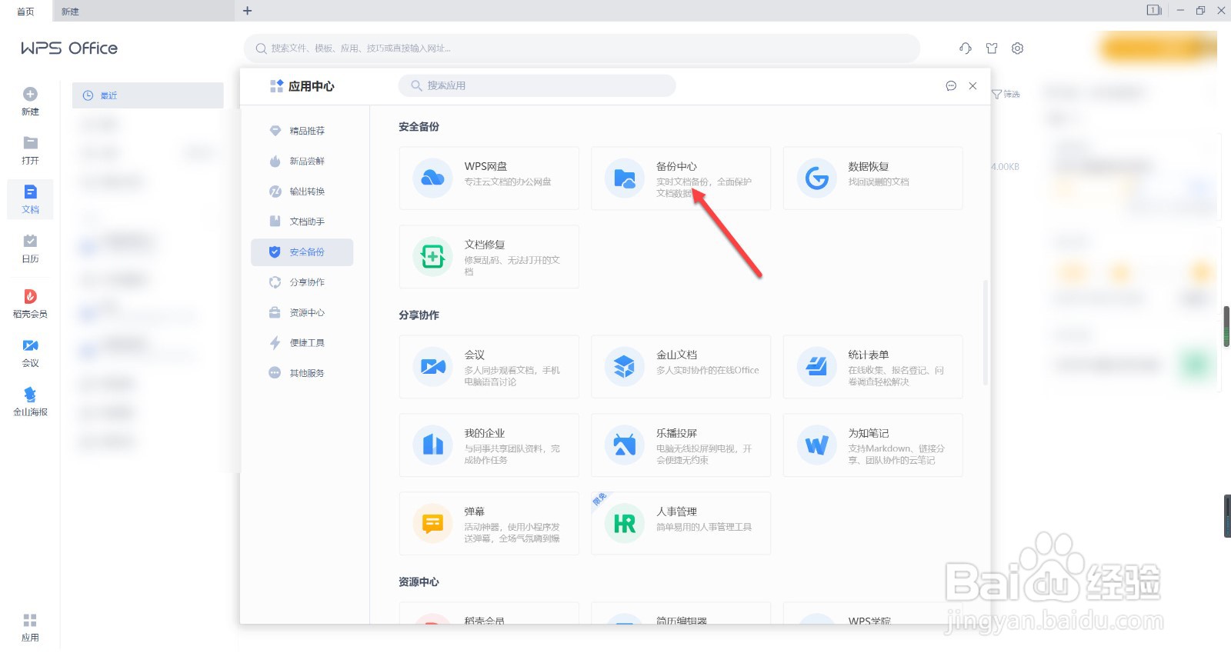This screenshot has width=1231, height=663.
Task: Open the 为知笔记 notes app
Action: 872,445
